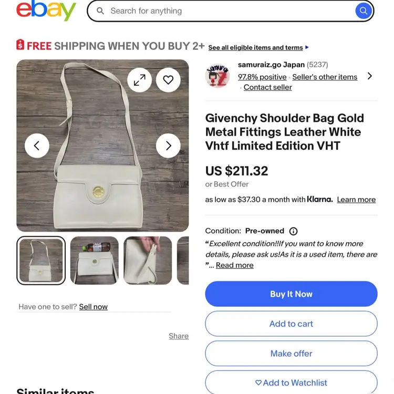Select the thumbnail with the bottle
Viewport: 394px width, 394px height.
95,261
